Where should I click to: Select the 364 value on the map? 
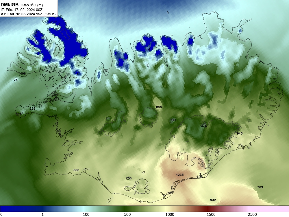[173, 120]
